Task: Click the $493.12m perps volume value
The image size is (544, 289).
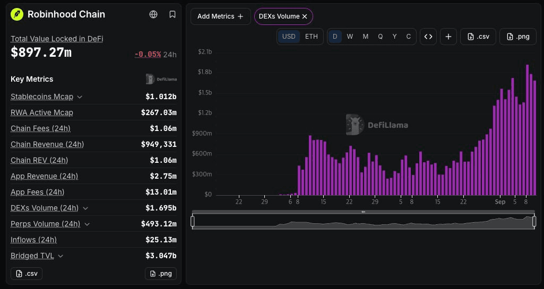Action: (159, 224)
